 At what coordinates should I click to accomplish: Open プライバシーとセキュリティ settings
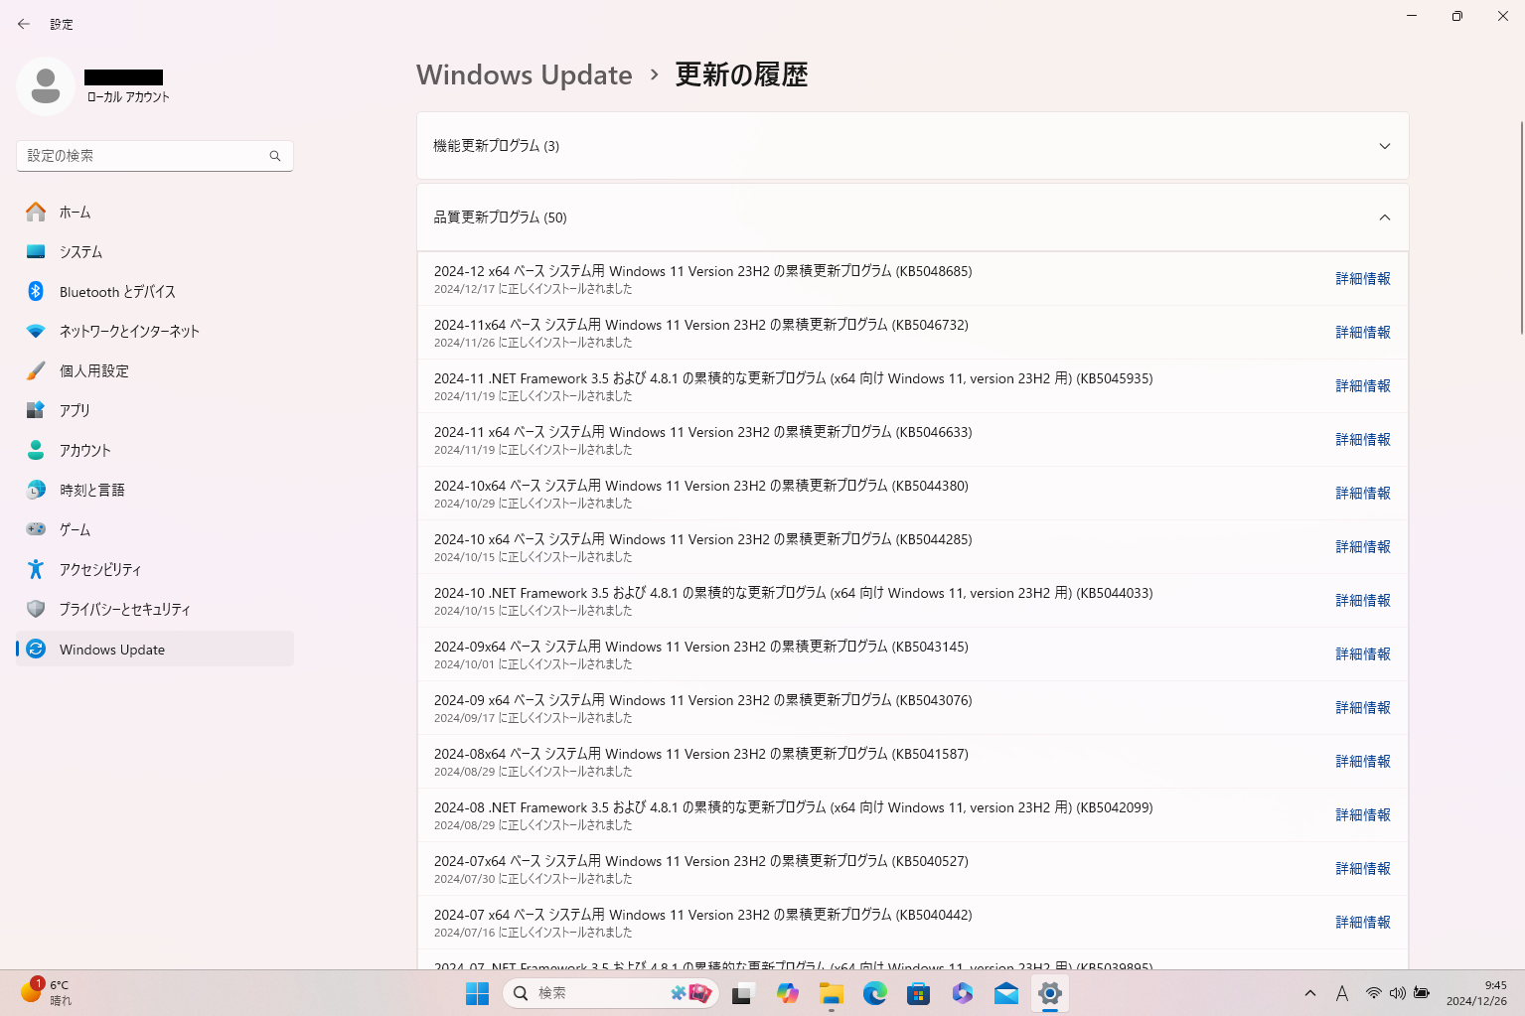pos(124,610)
